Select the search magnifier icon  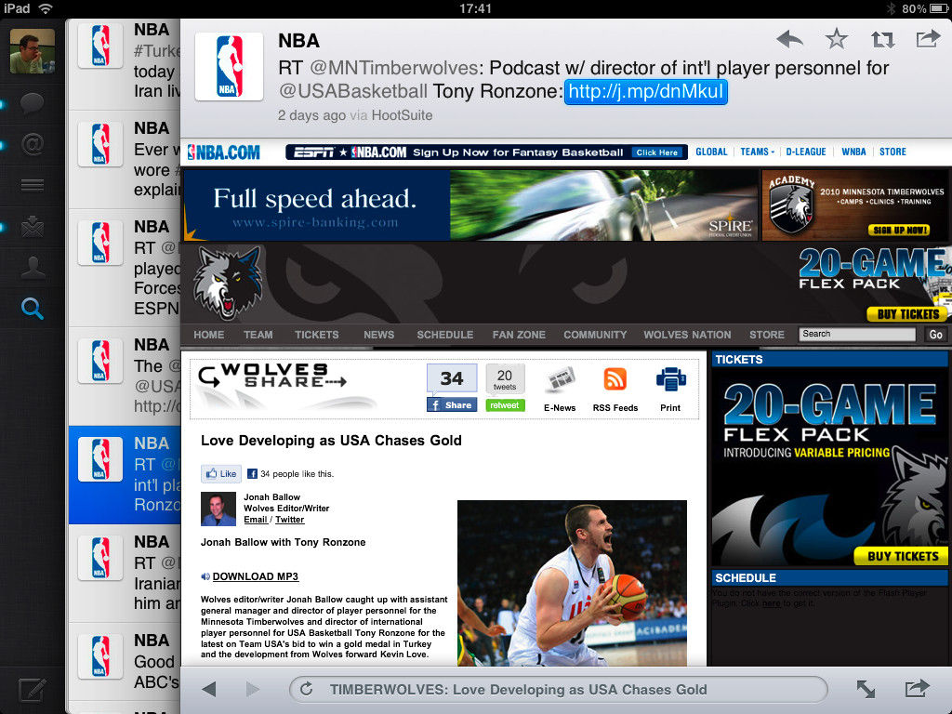[x=33, y=309]
